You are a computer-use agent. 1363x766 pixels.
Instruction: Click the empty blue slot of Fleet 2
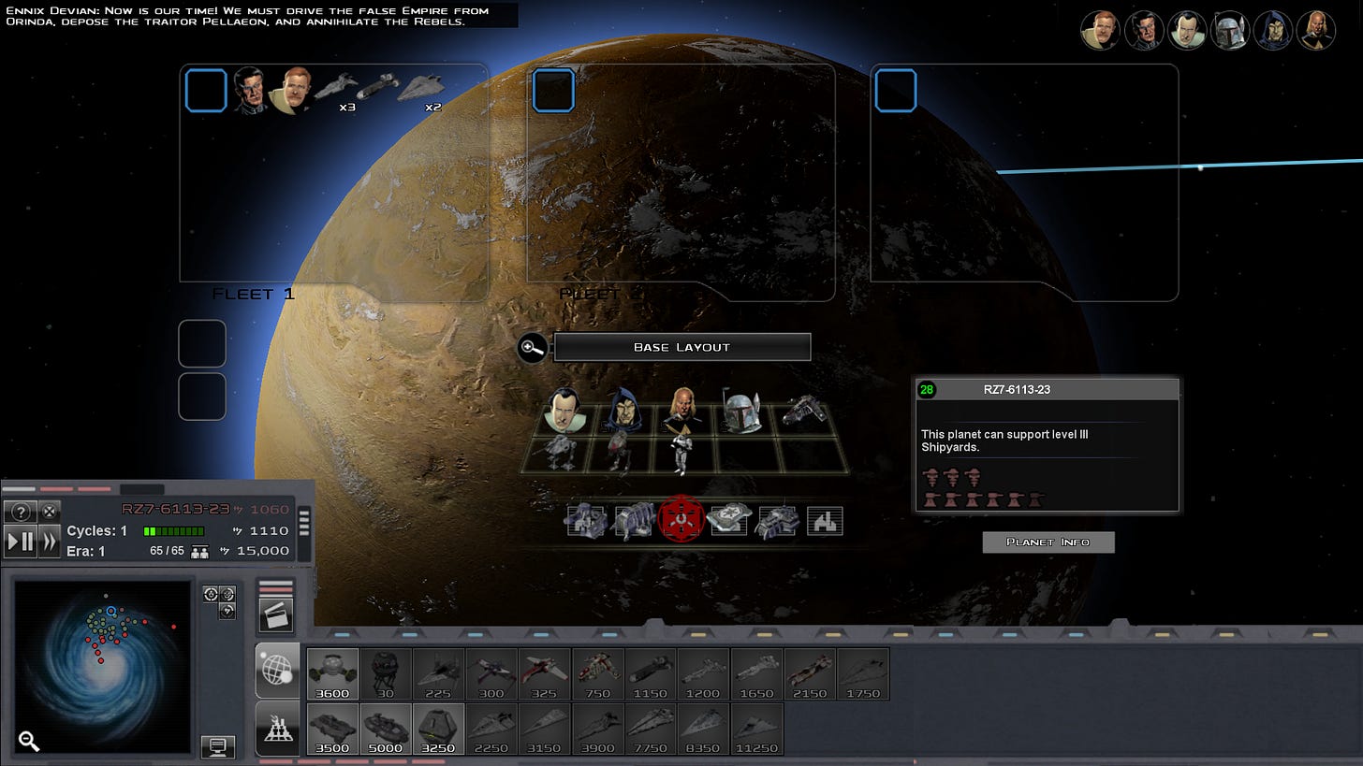tap(553, 91)
